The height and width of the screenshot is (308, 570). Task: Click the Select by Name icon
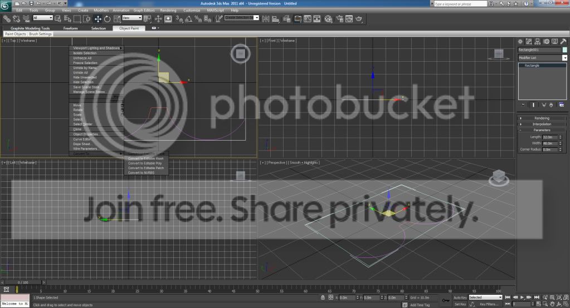[67, 19]
